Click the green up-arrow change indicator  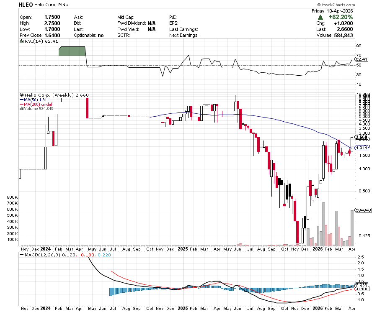(320, 17)
